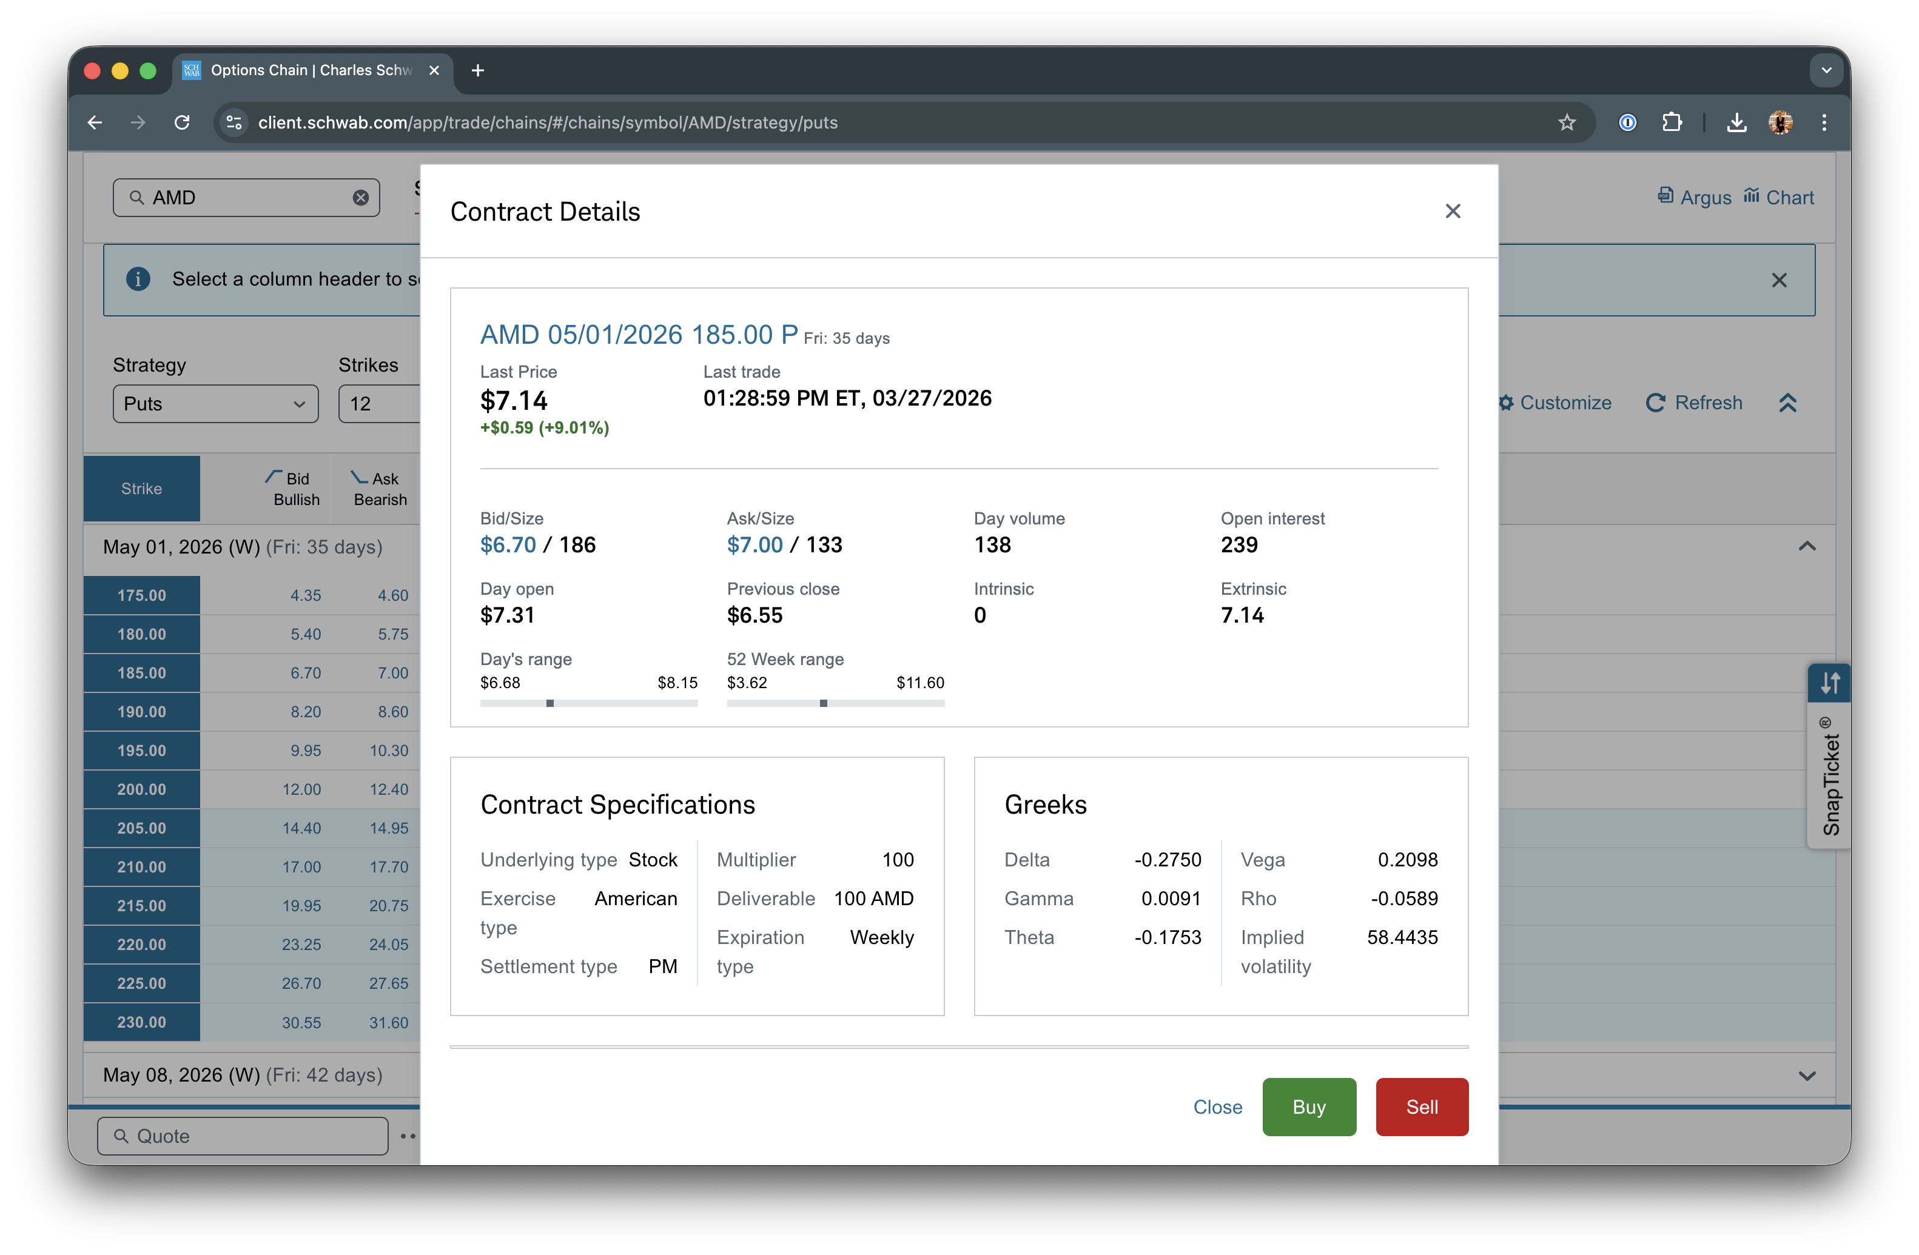Screen dimensions: 1919x1255
Task: Select the 215.00 strike row
Action: [141, 905]
